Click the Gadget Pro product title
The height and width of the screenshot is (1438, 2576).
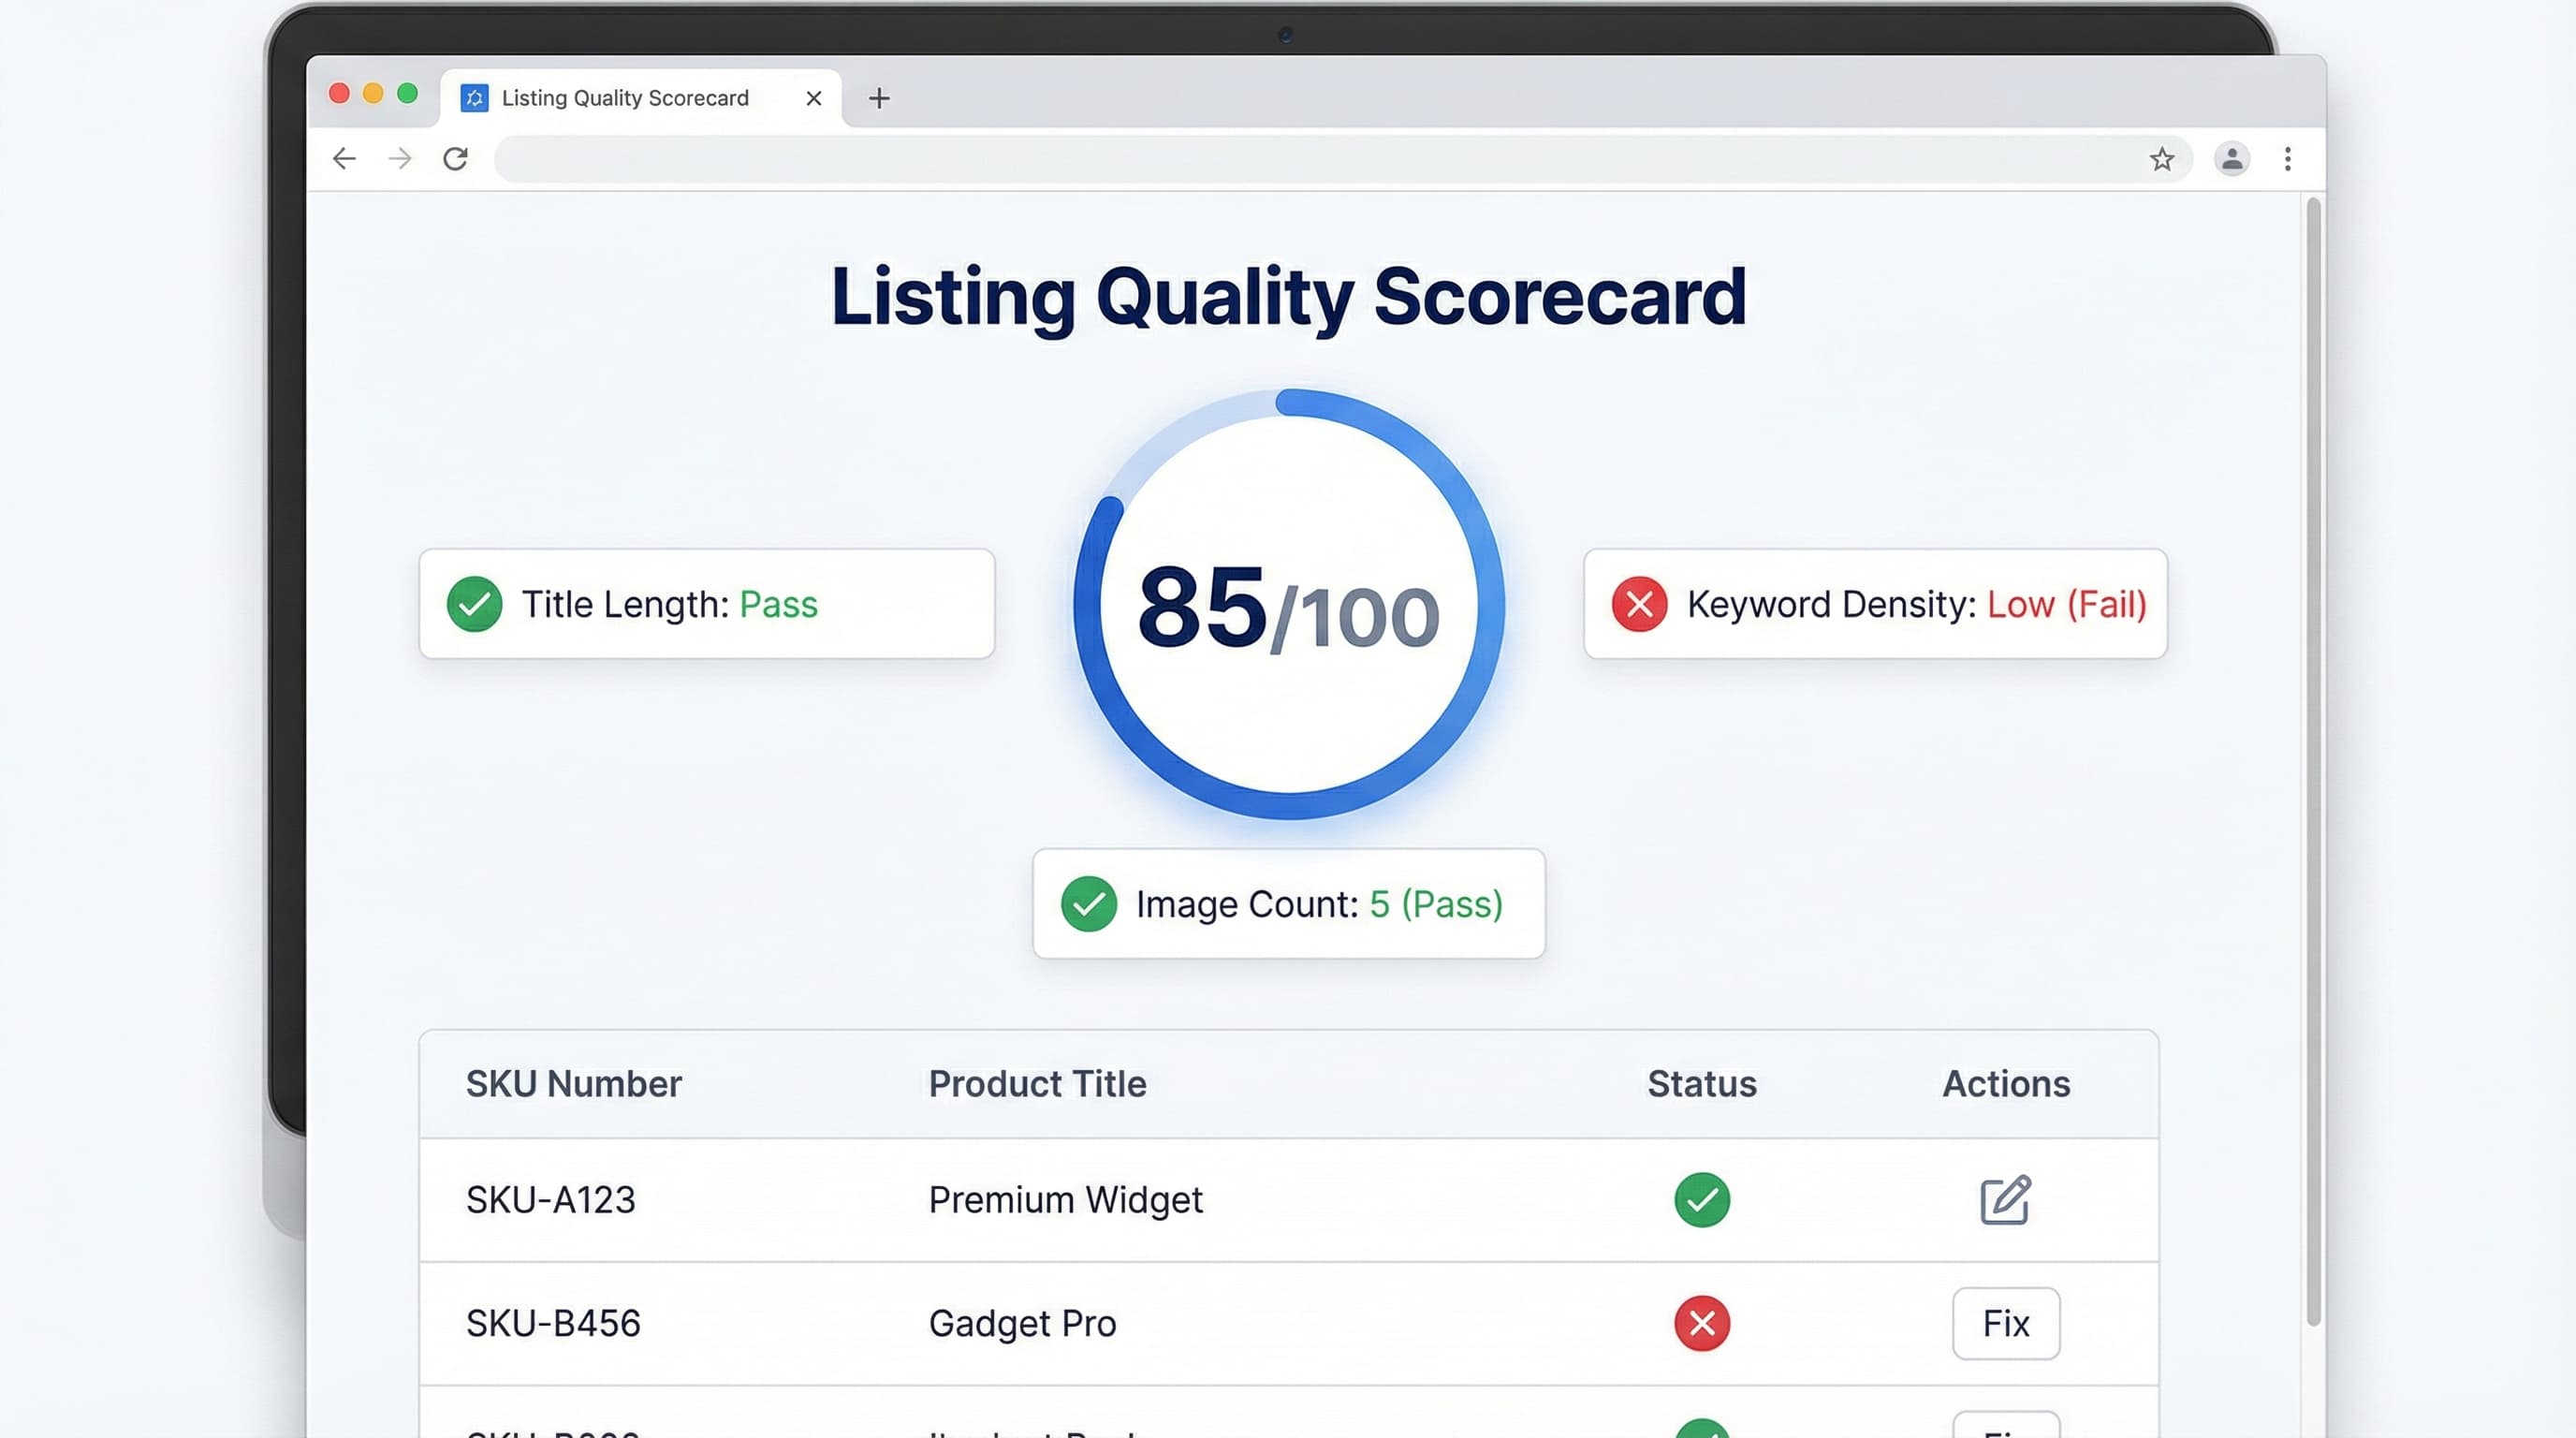1022,1323
